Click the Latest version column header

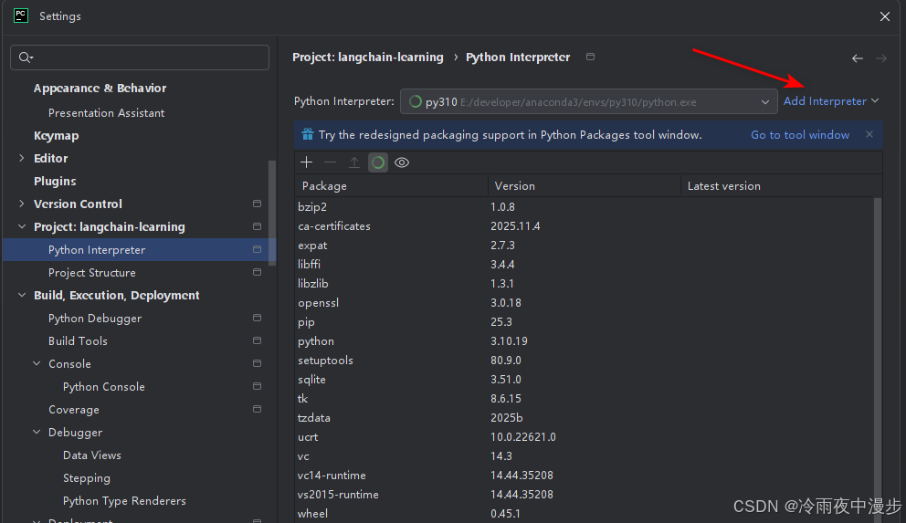[781, 186]
